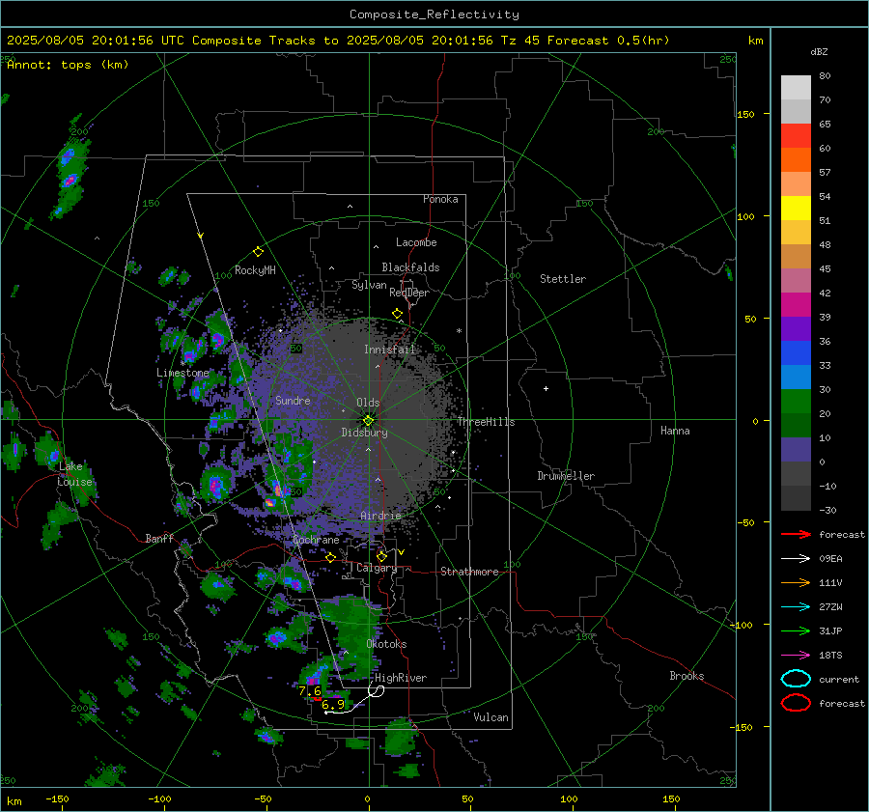The height and width of the screenshot is (812, 869).
Task: Click the Brooks label
Action: [687, 676]
